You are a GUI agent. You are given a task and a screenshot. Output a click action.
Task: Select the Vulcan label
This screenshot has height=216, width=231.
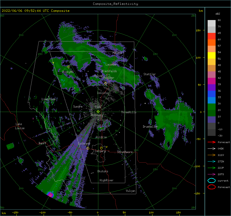click(x=131, y=191)
